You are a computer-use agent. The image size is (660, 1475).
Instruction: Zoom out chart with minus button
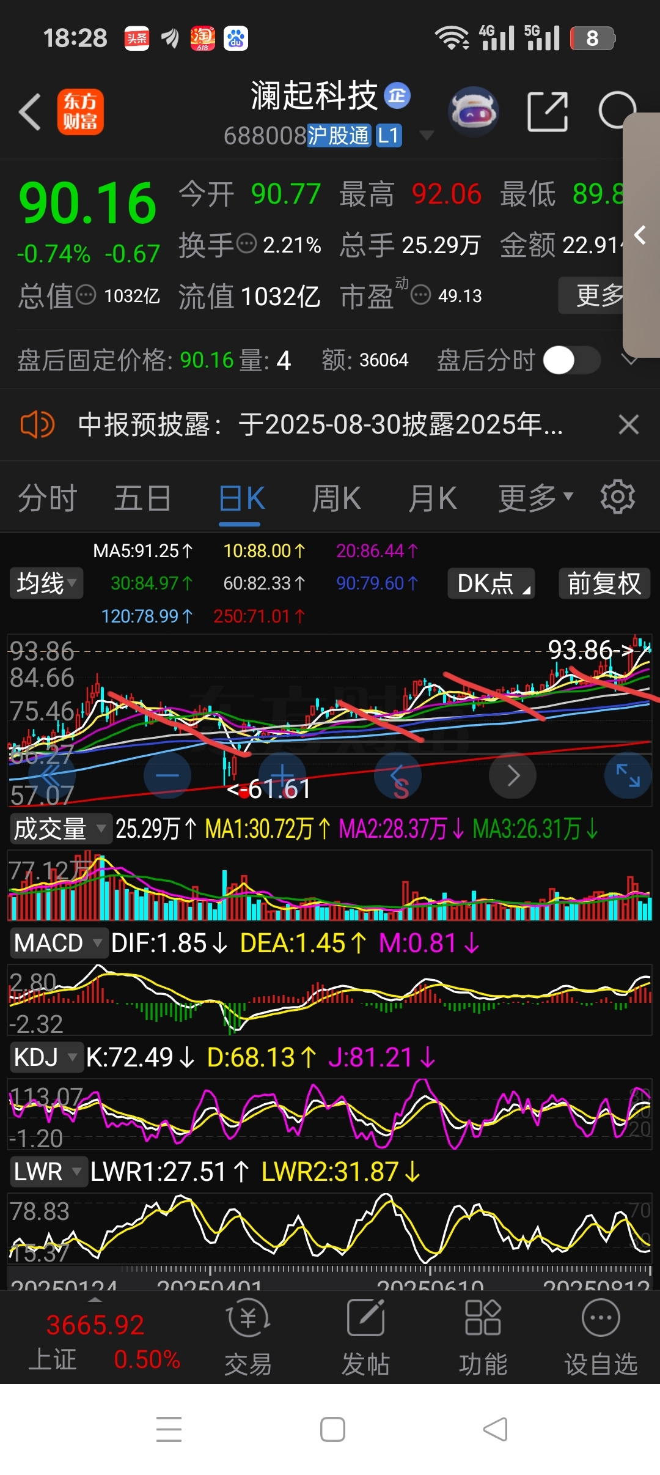[x=167, y=775]
